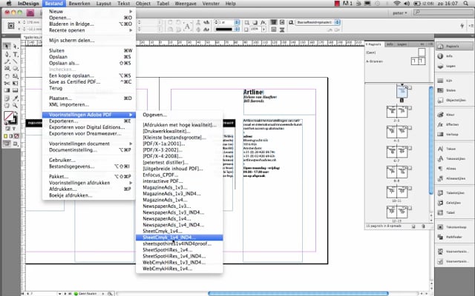Select the Selection arrow tool
This screenshot has height=296, width=475.
click(7, 46)
